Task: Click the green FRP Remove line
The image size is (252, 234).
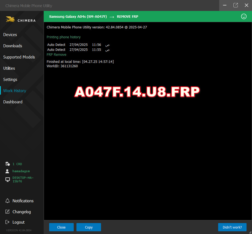Action: click(x=57, y=55)
